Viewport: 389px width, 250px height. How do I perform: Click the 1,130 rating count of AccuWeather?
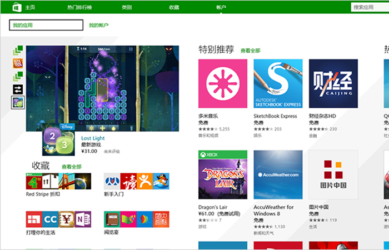pyautogui.click(x=280, y=227)
